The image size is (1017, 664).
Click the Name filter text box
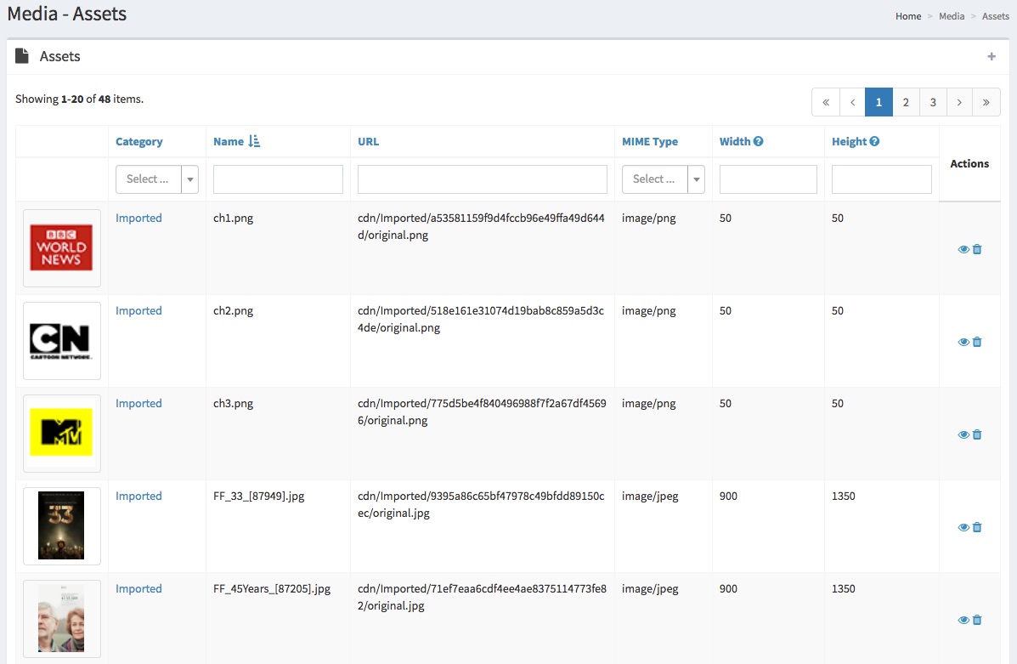click(x=278, y=179)
